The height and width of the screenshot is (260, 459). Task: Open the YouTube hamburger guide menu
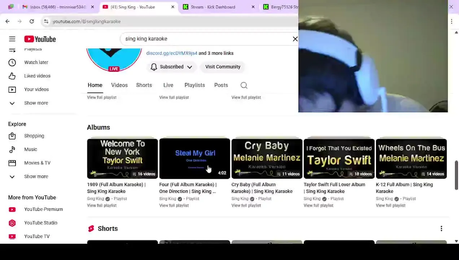tap(12, 39)
